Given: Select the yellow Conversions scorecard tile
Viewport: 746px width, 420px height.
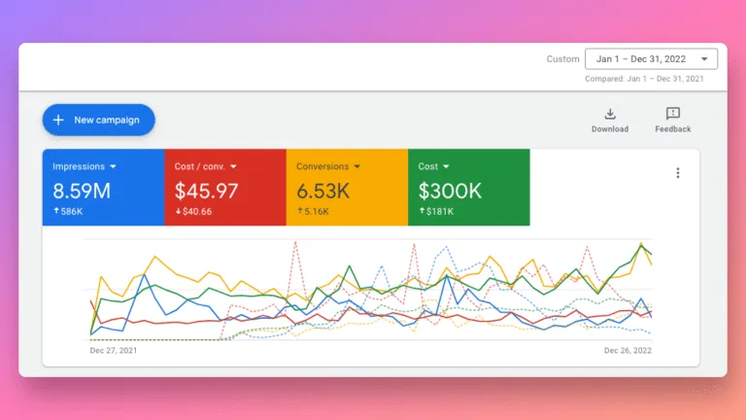Looking at the screenshot, I should point(347,187).
